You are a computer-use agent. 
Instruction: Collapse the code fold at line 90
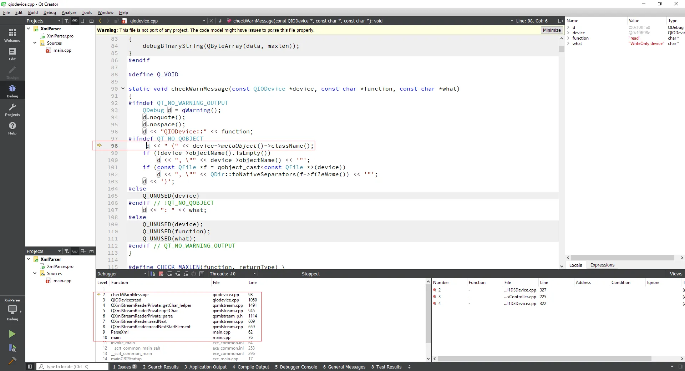point(123,89)
